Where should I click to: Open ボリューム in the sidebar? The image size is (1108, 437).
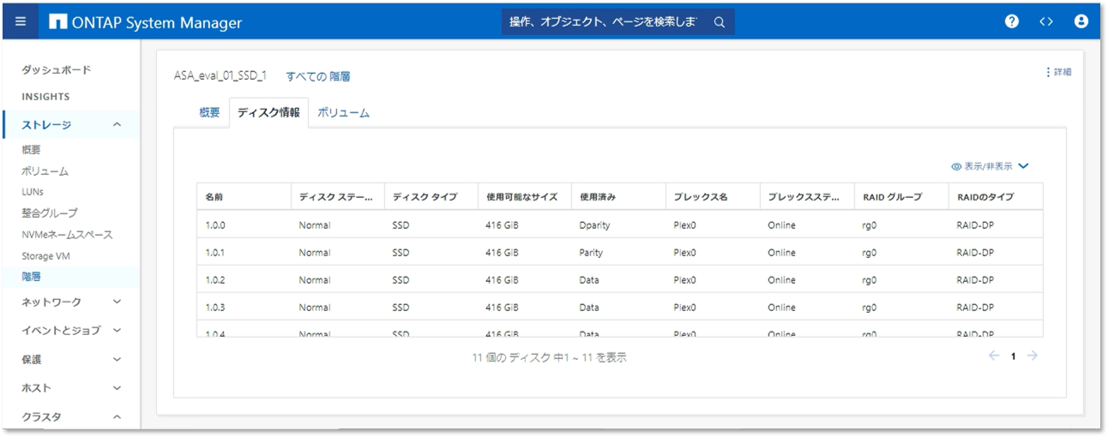[45, 171]
